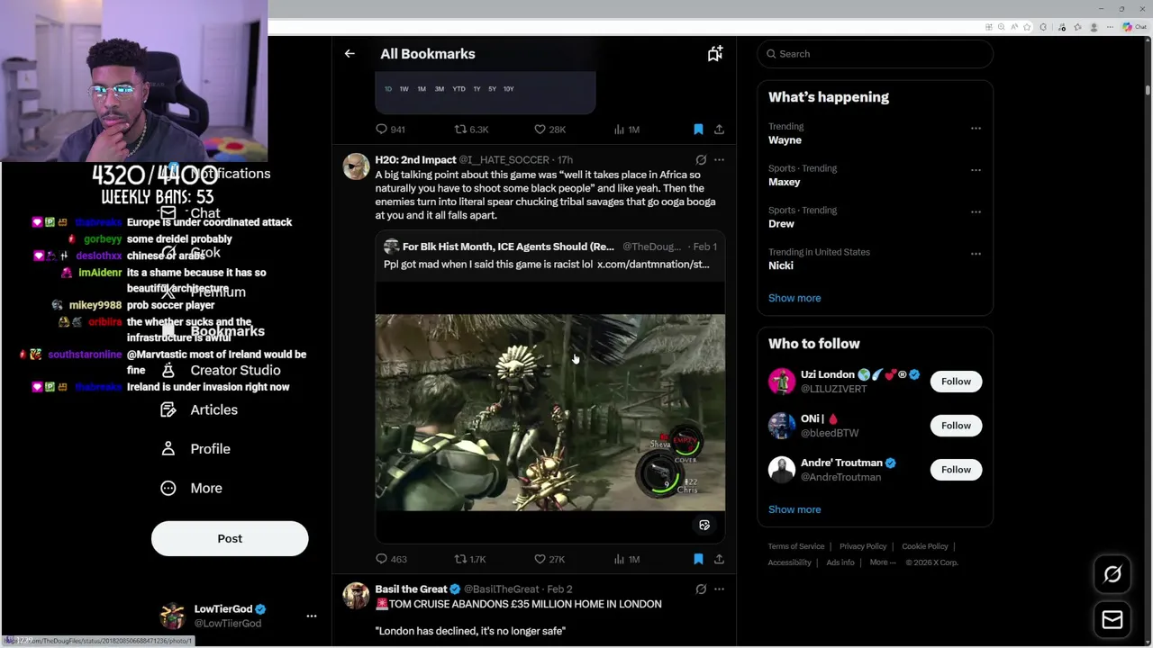Open the Nicki trending topic
The width and height of the screenshot is (1153, 648).
coord(780,265)
